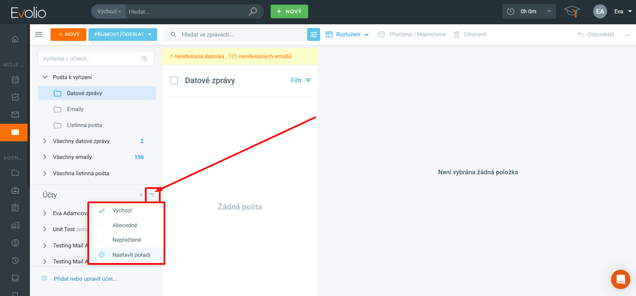This screenshot has height=296, width=636.
Task: Click the graduation cap help icon
Action: point(572,12)
